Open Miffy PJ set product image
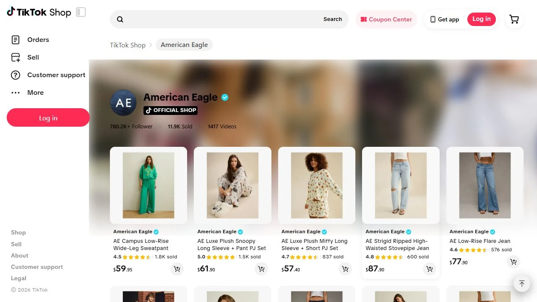The image size is (537, 302). [317, 185]
